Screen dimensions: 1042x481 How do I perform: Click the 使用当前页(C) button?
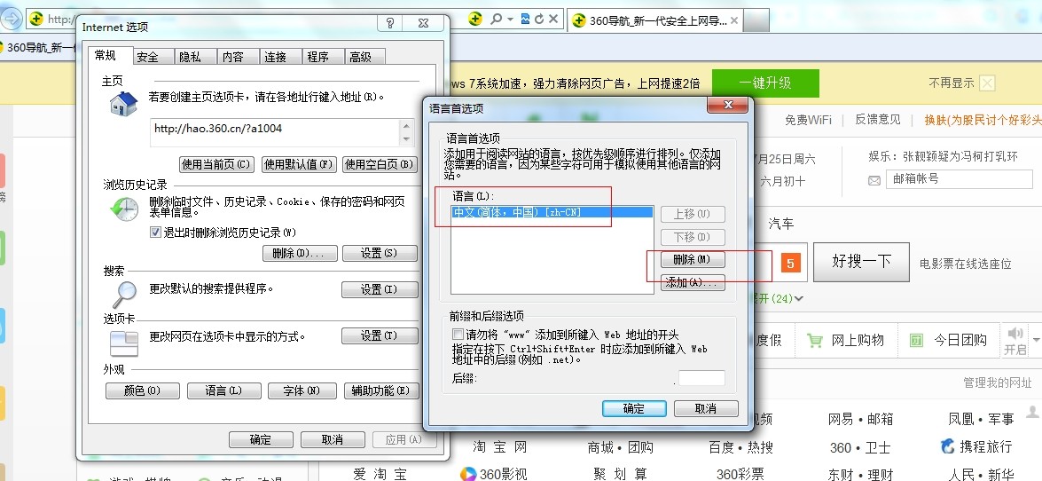(x=217, y=164)
